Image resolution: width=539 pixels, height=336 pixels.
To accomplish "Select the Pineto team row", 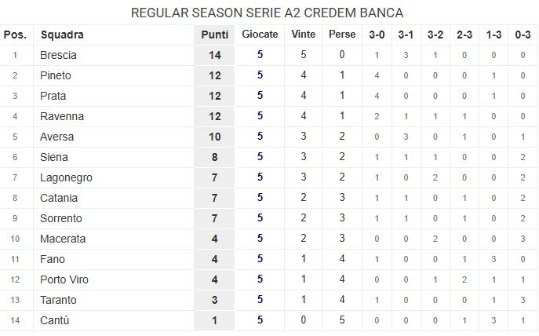I will pos(56,75).
